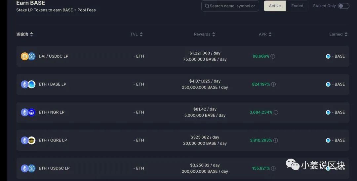Click the BASE token icon in the DAI row
This screenshot has height=181, width=357.
point(328,56)
